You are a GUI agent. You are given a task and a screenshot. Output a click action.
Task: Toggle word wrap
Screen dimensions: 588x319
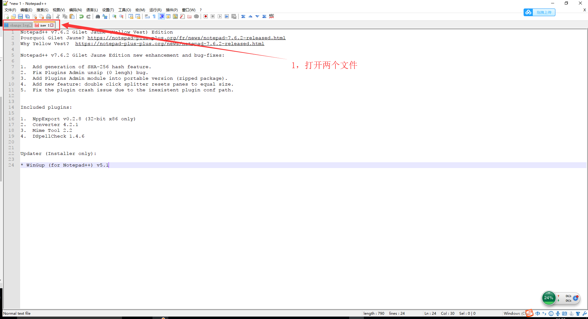(147, 16)
